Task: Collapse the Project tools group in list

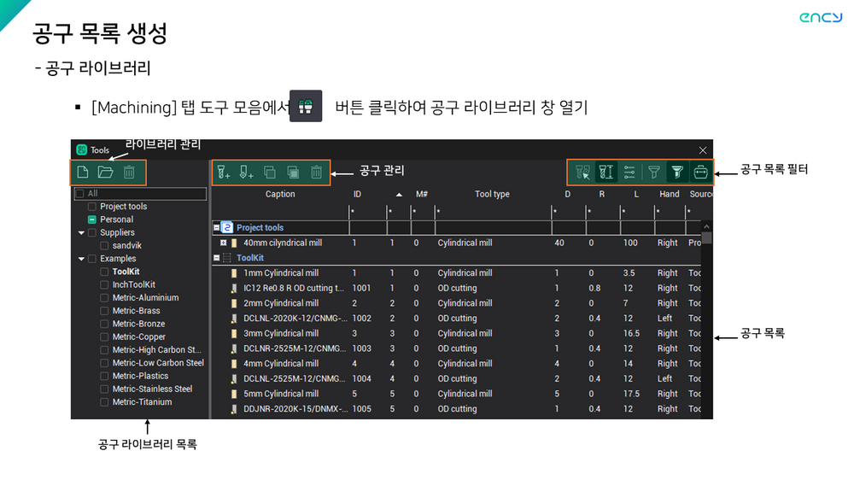Action: [x=216, y=228]
